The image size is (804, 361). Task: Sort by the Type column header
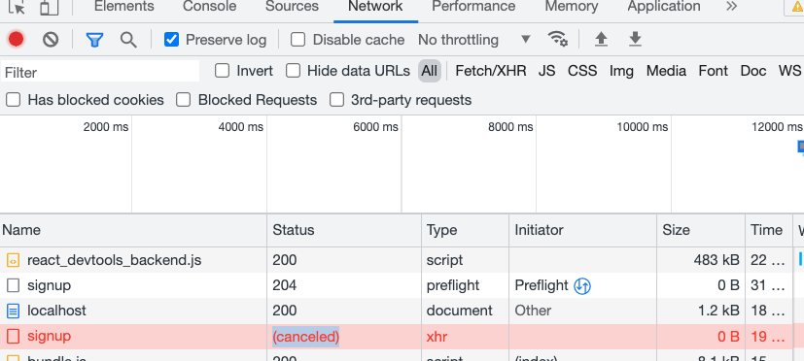[465, 230]
